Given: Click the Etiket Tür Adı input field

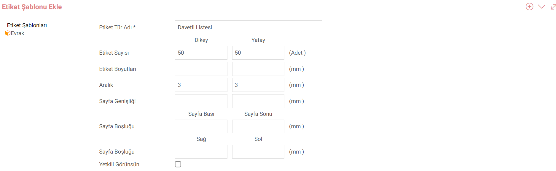Looking at the screenshot, I should [248, 27].
